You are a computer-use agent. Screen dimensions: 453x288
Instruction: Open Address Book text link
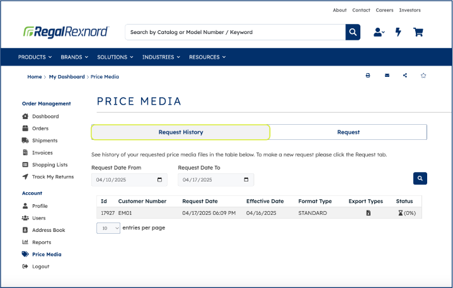point(49,230)
